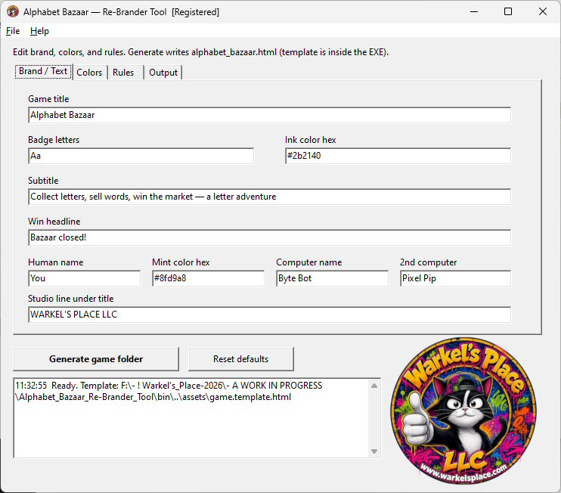Click the window title text 'Alphabet Bazaar — Re-Brander Tool'
561x493 pixels.
pos(95,12)
